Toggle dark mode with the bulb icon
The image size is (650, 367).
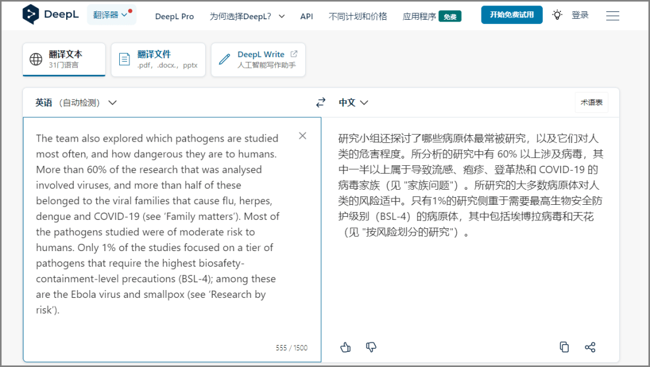pyautogui.click(x=557, y=15)
